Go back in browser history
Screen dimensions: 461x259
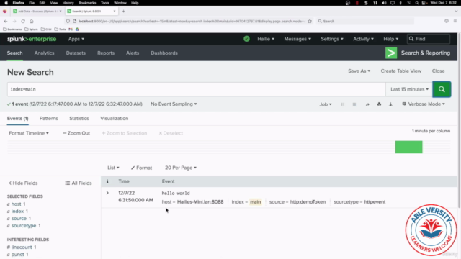point(6,21)
